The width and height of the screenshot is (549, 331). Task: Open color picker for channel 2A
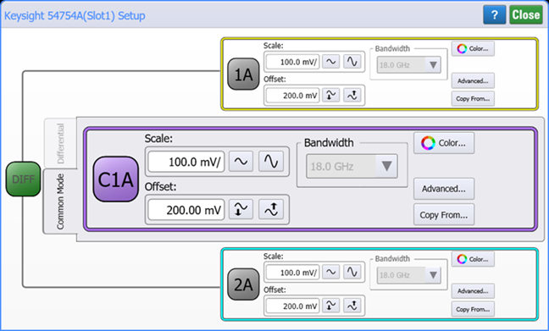point(473,259)
